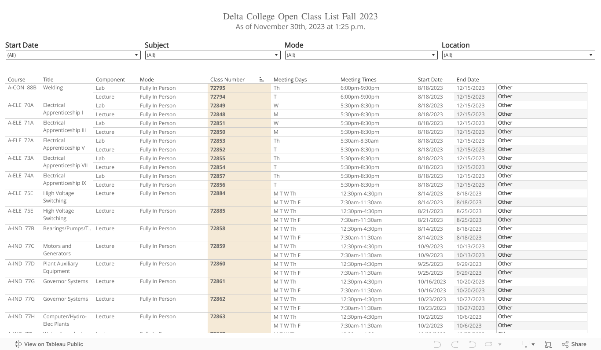This screenshot has width=601, height=350.
Task: Click the Meeting Days column header
Action: [290, 79]
